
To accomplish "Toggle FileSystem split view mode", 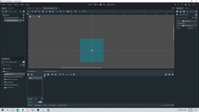I will (x=24, y=62).
